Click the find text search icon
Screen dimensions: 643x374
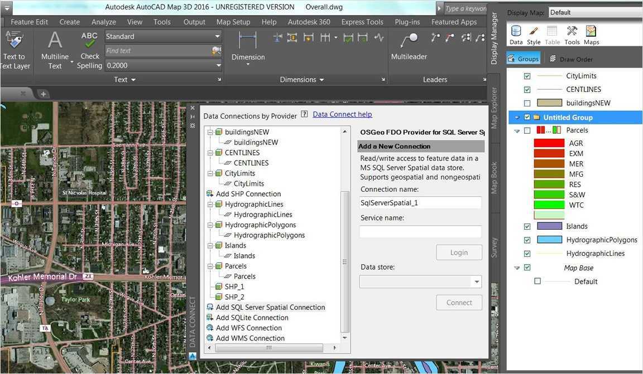[x=217, y=50]
